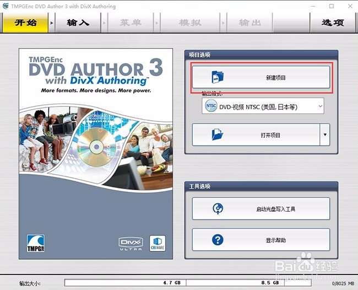Click the 新建项目 button
358x290 pixels.
coord(261,77)
